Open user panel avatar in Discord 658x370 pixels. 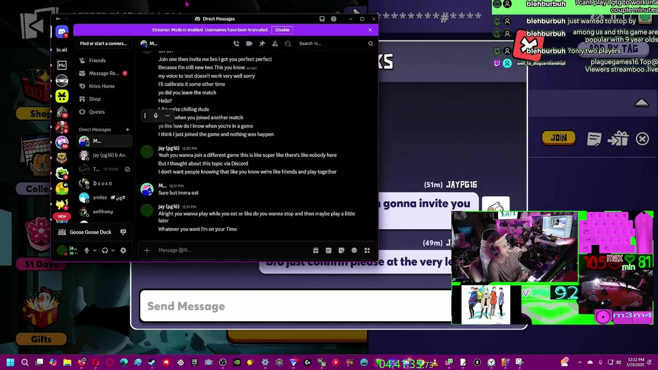pyautogui.click(x=62, y=250)
